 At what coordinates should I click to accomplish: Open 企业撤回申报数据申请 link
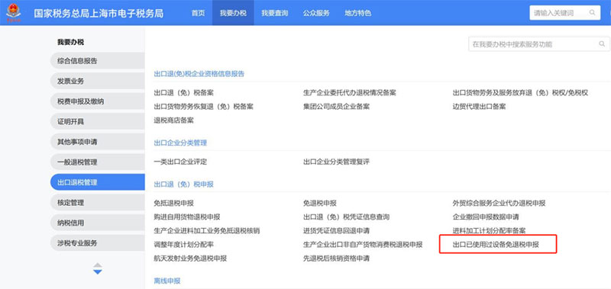coord(486,217)
